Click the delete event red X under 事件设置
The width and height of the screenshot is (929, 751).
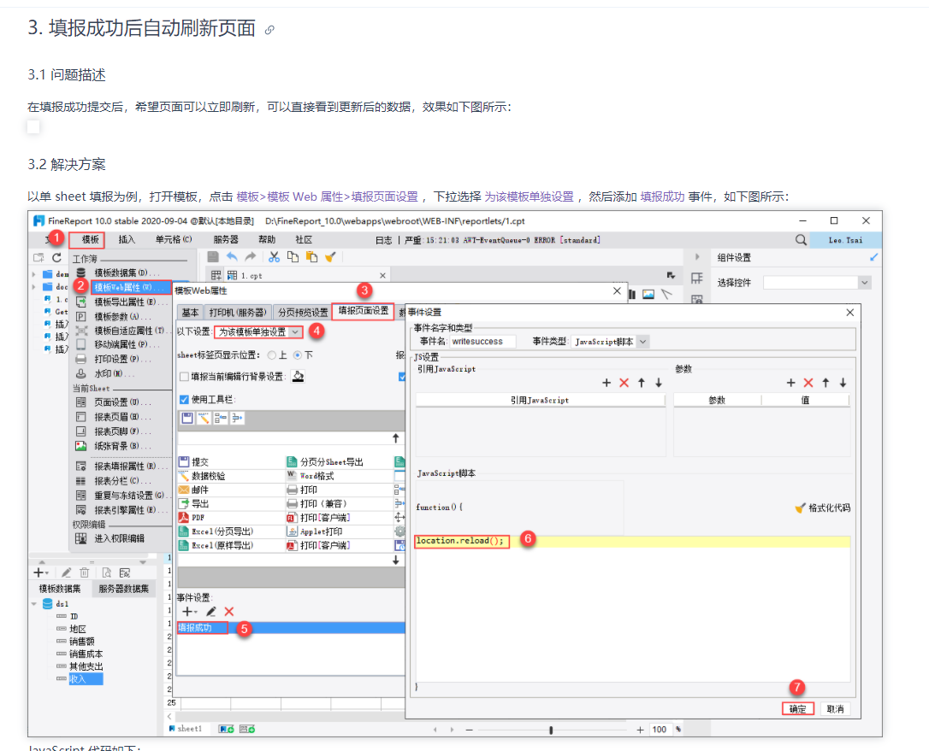pyautogui.click(x=229, y=612)
